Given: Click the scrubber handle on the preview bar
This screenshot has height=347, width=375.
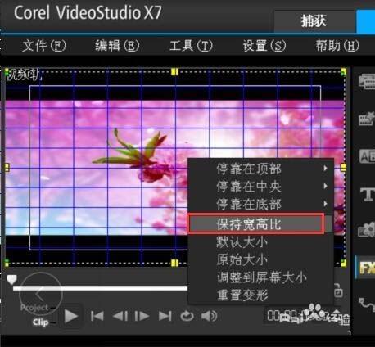Looking at the screenshot, I should [x=11, y=279].
